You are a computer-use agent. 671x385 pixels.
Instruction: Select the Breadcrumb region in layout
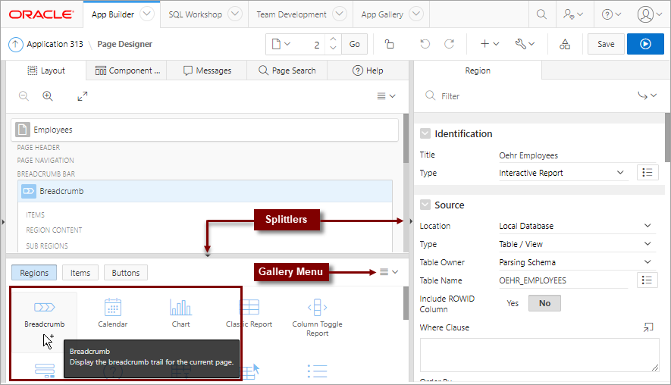pyautogui.click(x=205, y=191)
